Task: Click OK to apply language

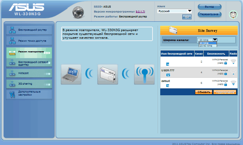Action: 187,17
